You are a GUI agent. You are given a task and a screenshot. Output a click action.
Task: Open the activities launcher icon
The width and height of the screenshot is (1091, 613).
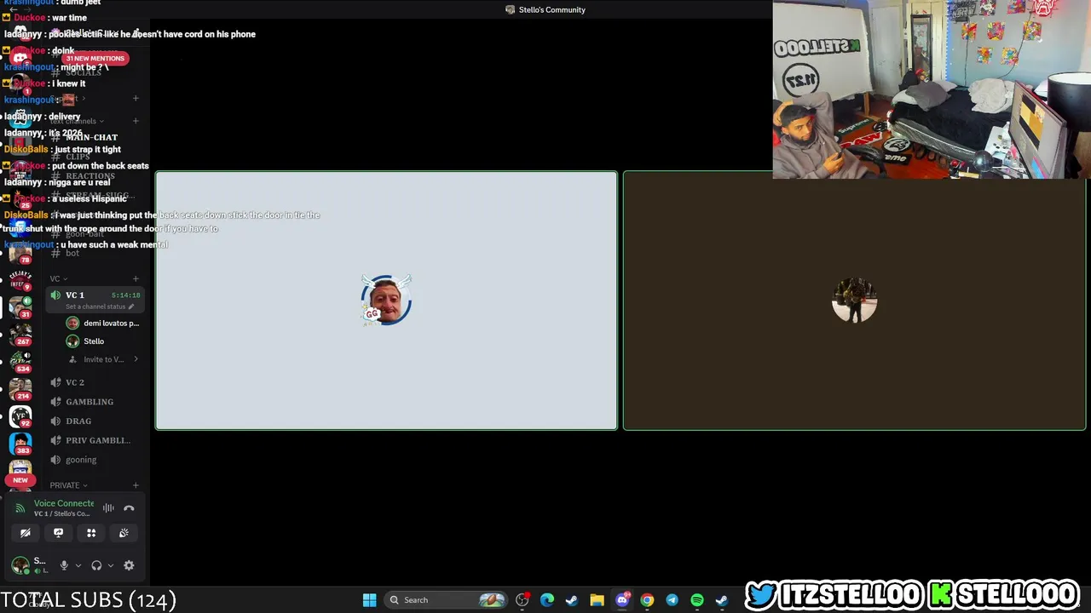tap(91, 533)
